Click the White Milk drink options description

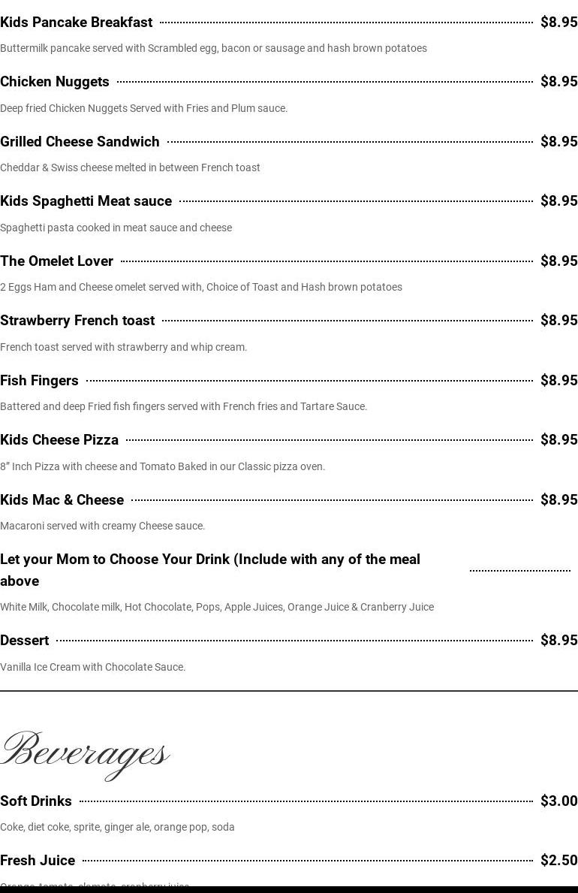click(217, 607)
